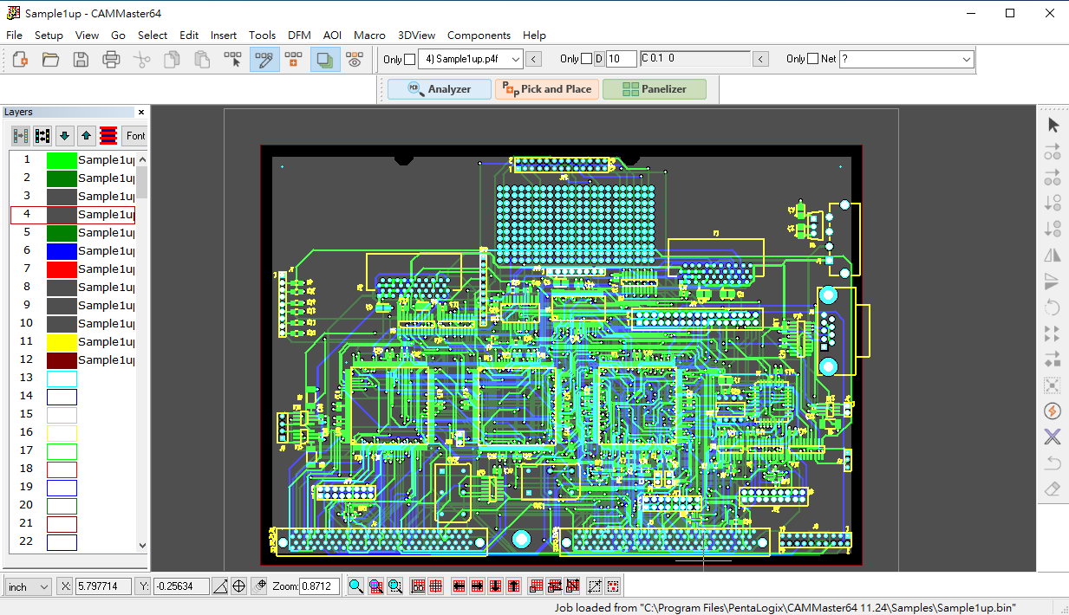
Task: Click the red color swatch of layer 7
Action: [62, 269]
